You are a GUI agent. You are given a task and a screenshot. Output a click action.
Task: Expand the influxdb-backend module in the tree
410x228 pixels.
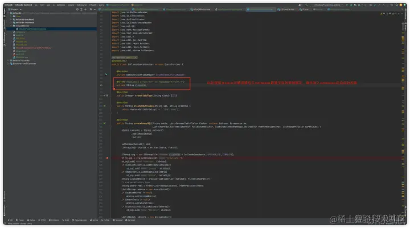tap(11, 19)
